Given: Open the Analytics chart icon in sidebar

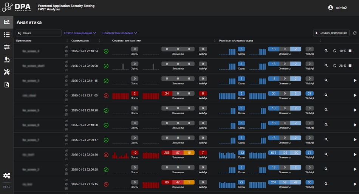Looking at the screenshot, I should pyautogui.click(x=6, y=22).
